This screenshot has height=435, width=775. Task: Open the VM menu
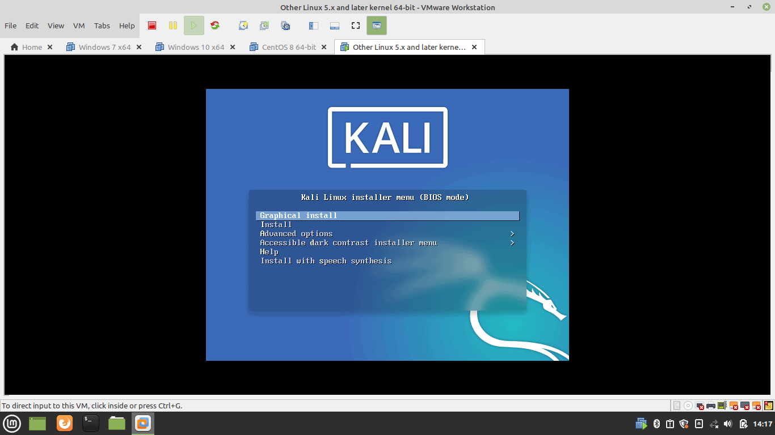click(x=79, y=25)
